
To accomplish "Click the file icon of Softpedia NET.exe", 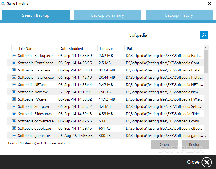I will (14, 85).
